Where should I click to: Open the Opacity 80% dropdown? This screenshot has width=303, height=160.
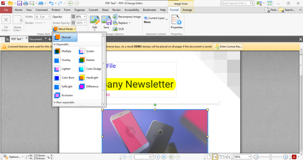click(84, 17)
